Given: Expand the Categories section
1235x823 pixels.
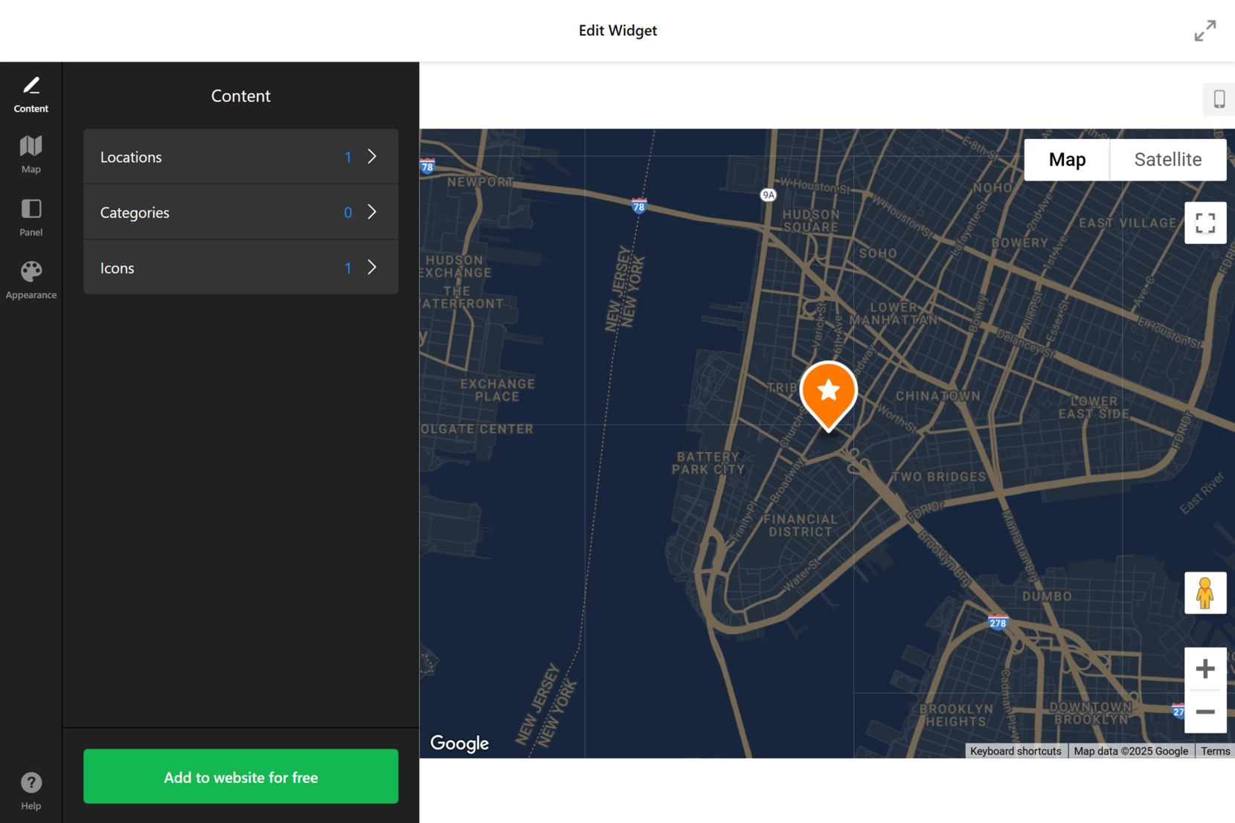Looking at the screenshot, I should [240, 212].
